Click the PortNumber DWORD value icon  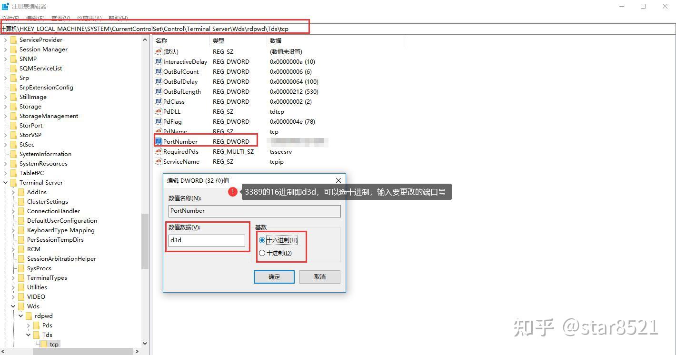click(159, 141)
